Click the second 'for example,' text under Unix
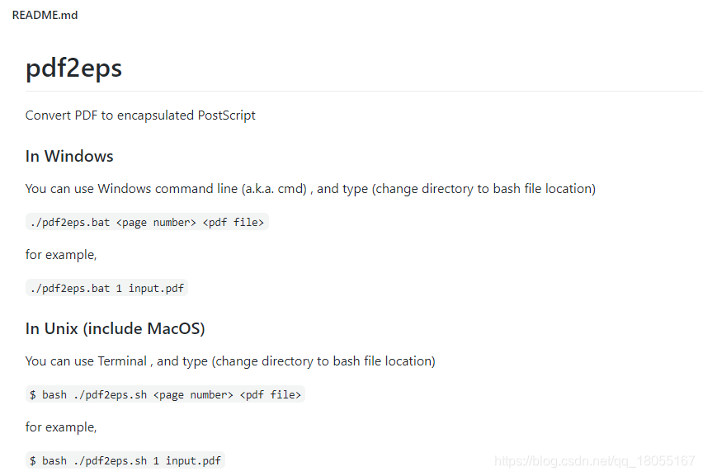703x476 pixels. tap(61, 427)
